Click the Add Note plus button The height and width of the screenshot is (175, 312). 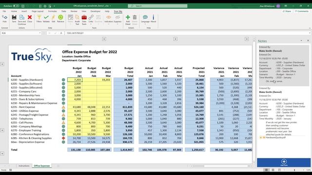click(284, 162)
